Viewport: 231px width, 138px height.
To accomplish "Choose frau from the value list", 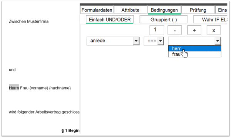I will (x=194, y=54).
